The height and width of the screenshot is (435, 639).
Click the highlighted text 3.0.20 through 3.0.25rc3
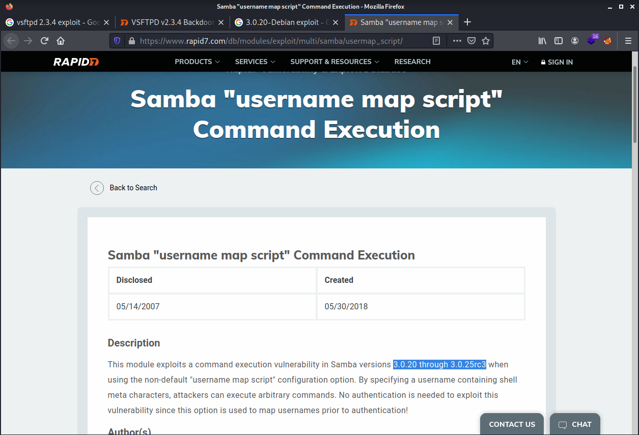pos(439,364)
